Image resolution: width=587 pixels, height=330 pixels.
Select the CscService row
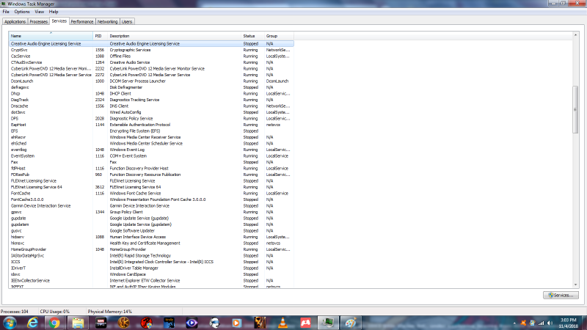tap(151, 56)
